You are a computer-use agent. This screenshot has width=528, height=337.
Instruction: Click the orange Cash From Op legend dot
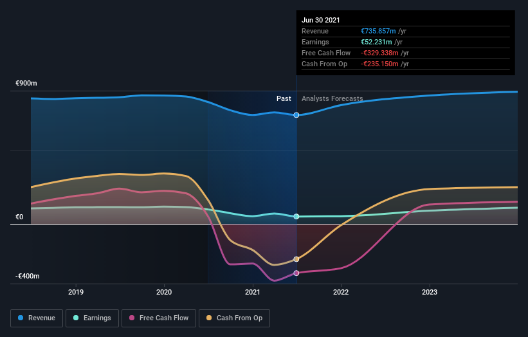209,318
